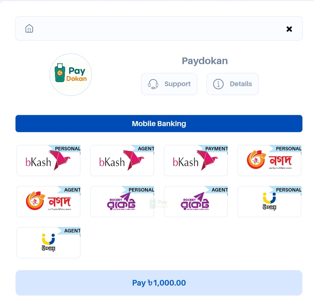This screenshot has width=314, height=307.
Task: Open the Details info button
Action: pos(233,84)
